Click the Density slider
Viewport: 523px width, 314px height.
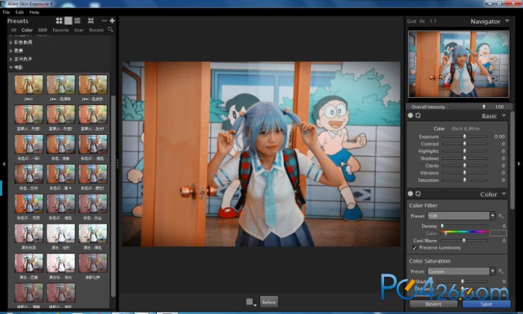(x=464, y=226)
